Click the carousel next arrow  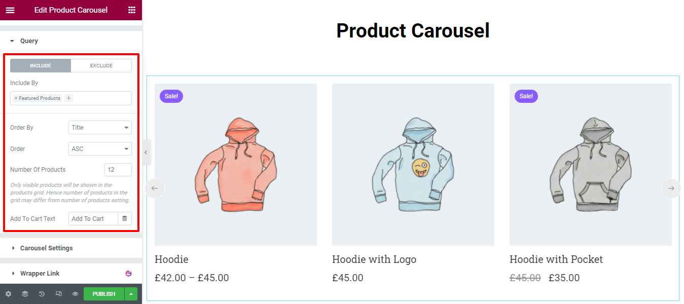(x=671, y=188)
